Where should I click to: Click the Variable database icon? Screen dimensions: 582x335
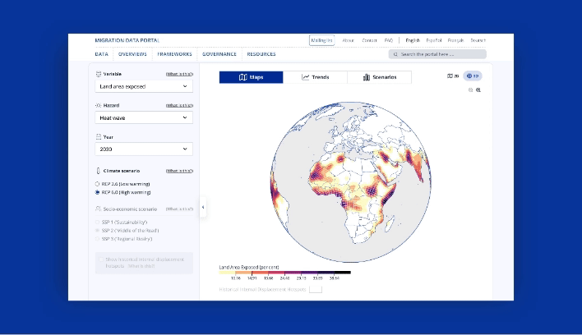tap(99, 74)
